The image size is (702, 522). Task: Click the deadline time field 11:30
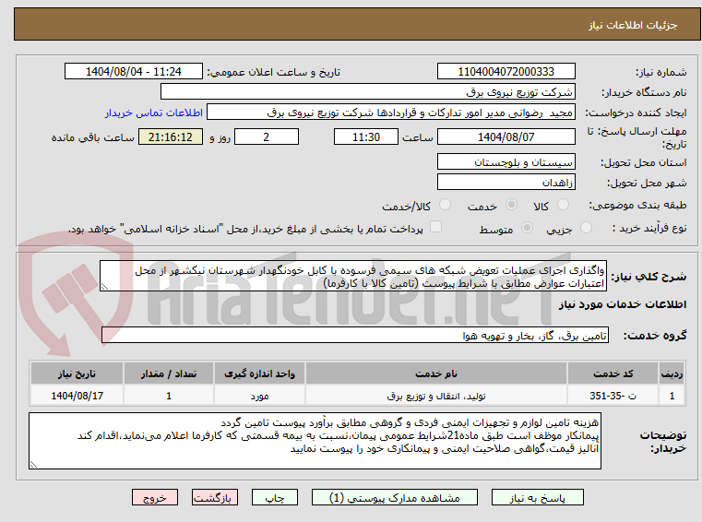click(366, 137)
